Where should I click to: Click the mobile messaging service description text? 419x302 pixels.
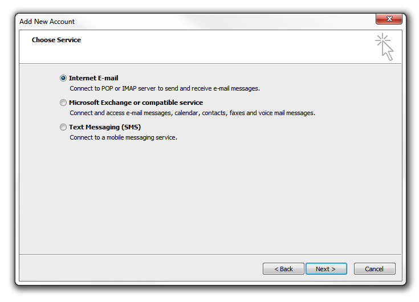(x=123, y=137)
